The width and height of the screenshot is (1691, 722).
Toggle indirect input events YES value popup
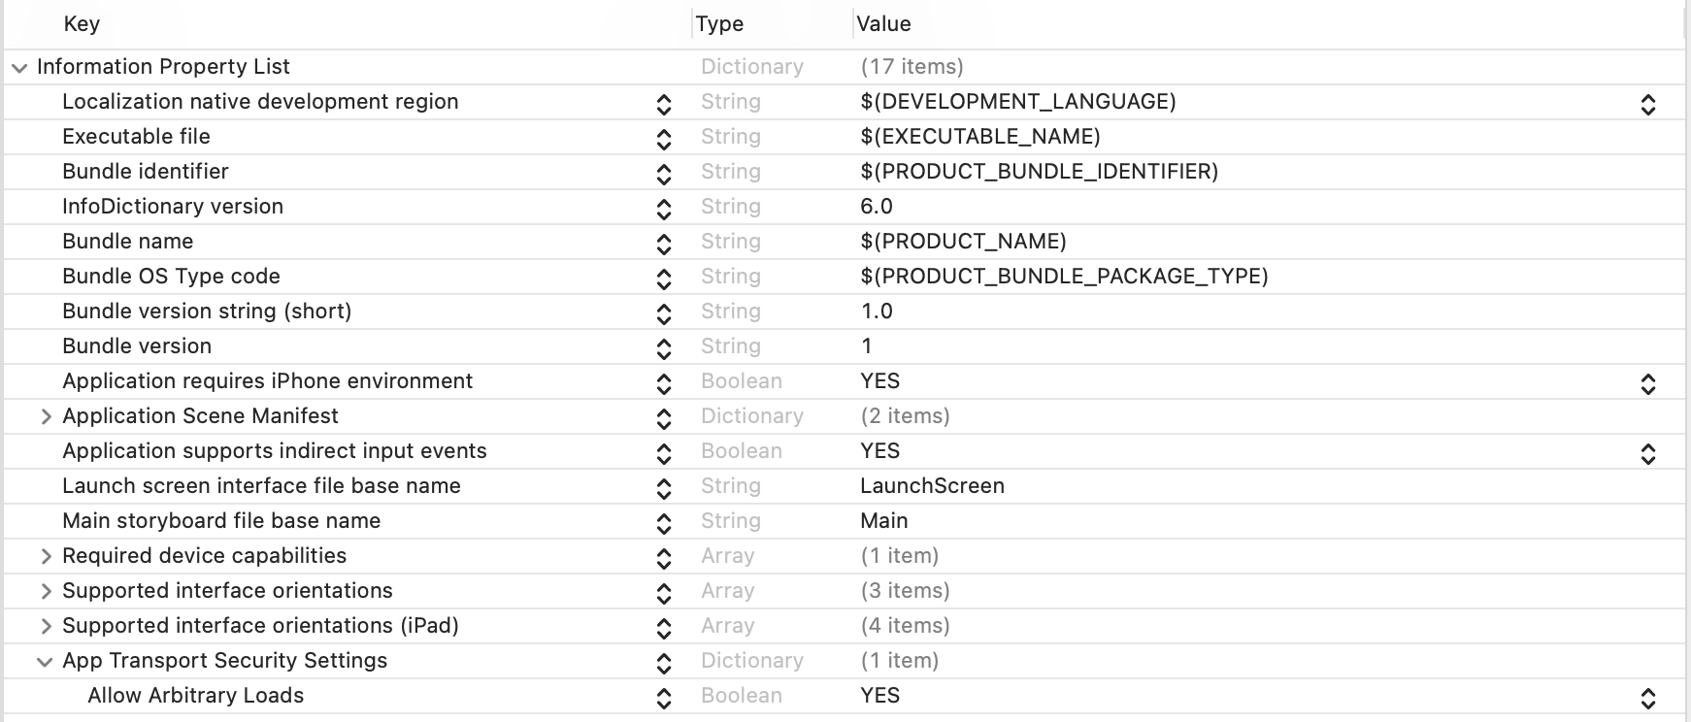click(x=1647, y=453)
